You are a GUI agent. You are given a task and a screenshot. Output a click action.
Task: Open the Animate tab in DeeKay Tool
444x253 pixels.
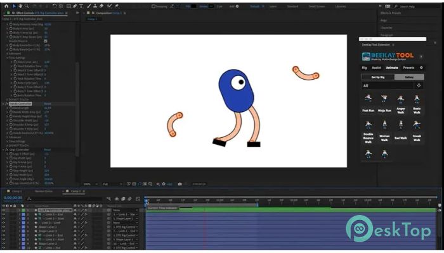click(x=392, y=68)
